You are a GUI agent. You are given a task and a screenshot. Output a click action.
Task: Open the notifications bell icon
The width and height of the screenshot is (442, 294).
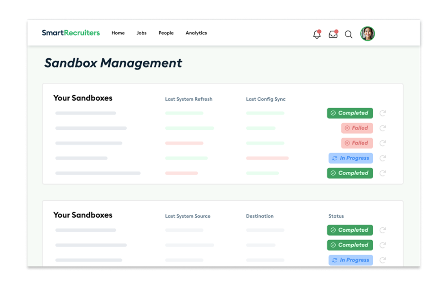coord(317,34)
